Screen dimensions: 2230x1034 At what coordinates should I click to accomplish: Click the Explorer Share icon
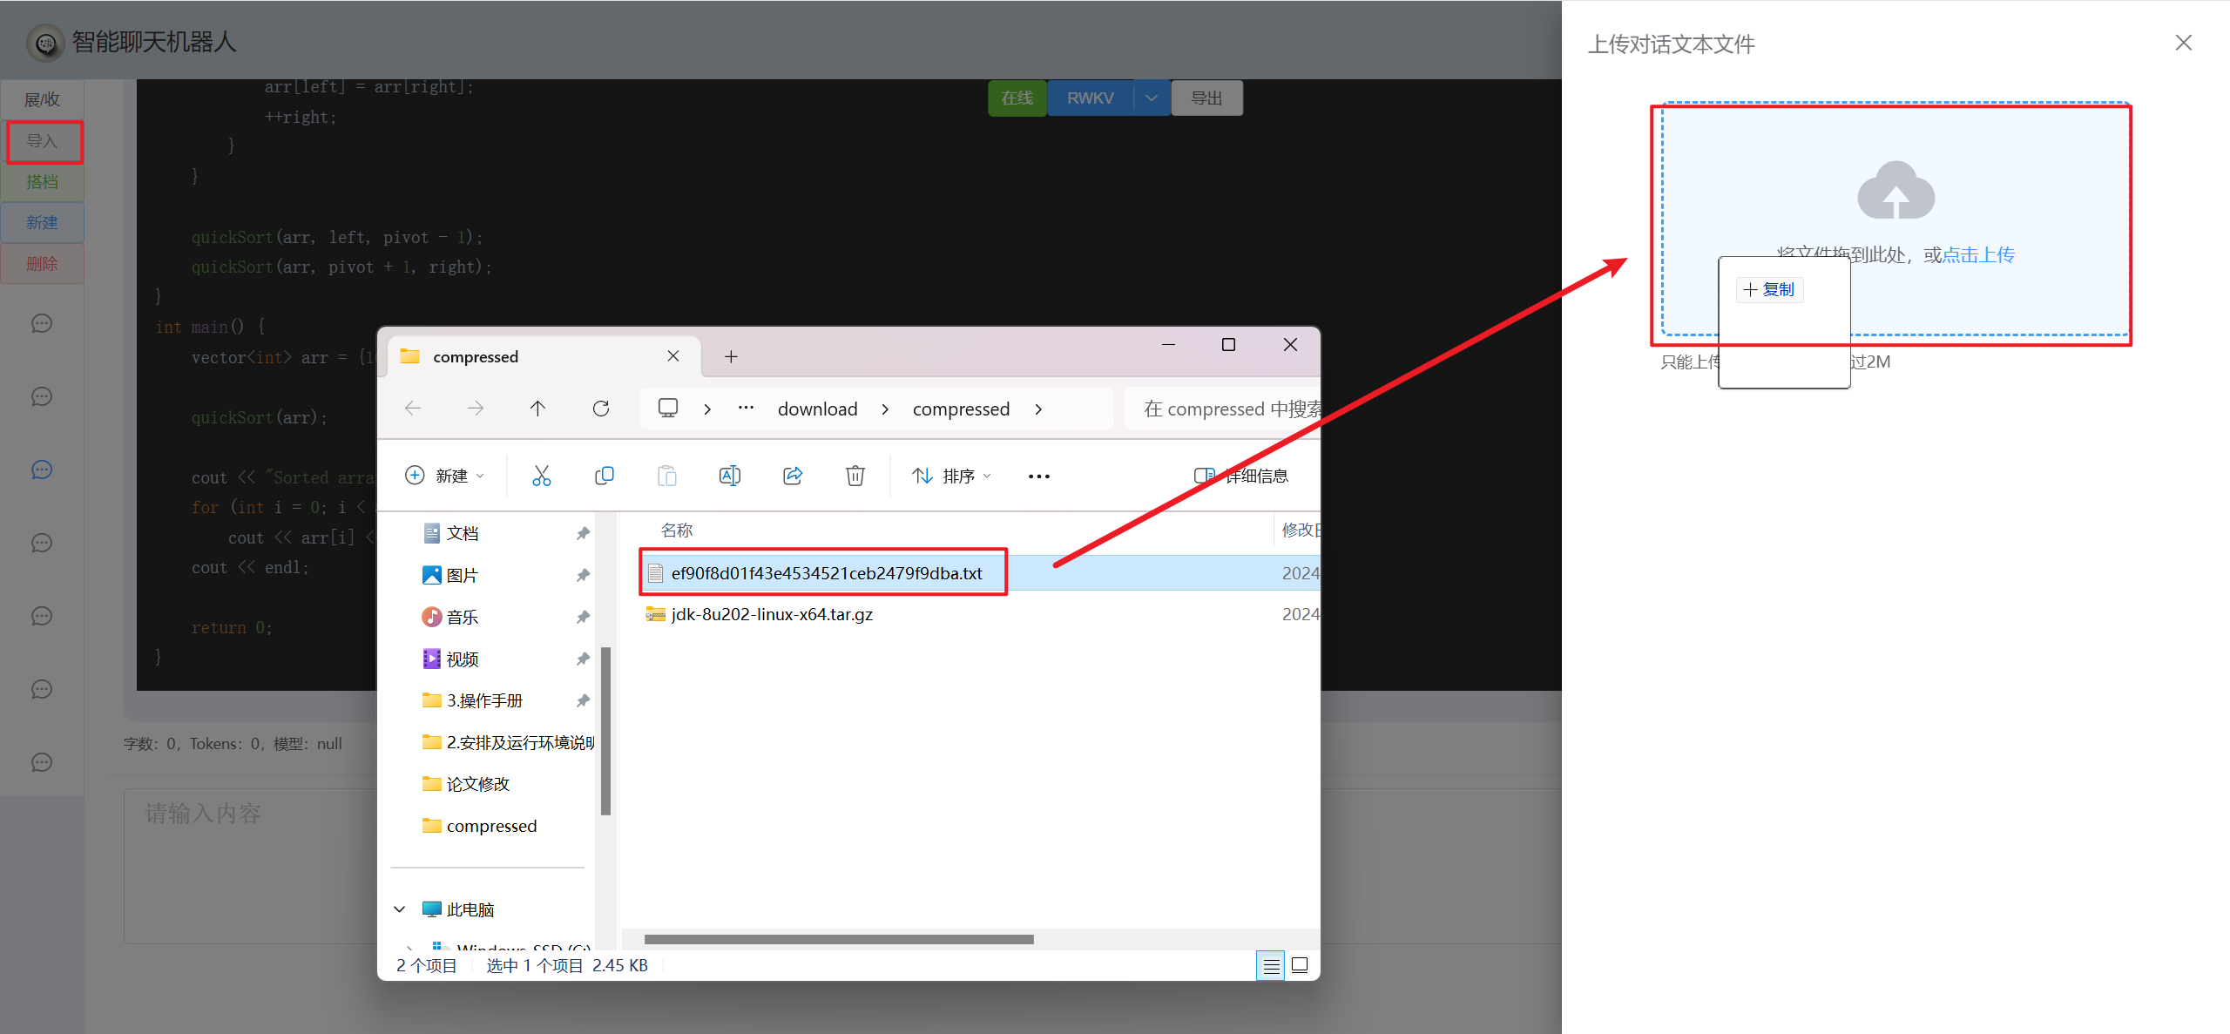[x=792, y=476]
